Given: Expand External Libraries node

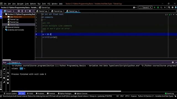Looking at the screenshot, I should [4, 27].
